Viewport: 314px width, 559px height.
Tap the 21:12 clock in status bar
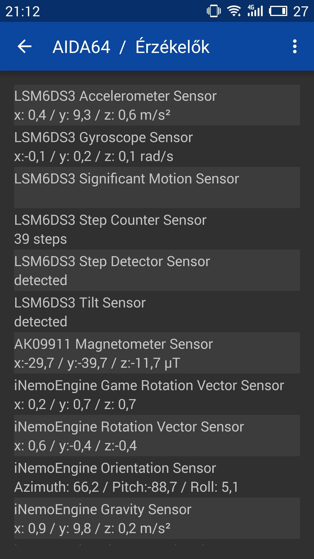[x=23, y=12]
